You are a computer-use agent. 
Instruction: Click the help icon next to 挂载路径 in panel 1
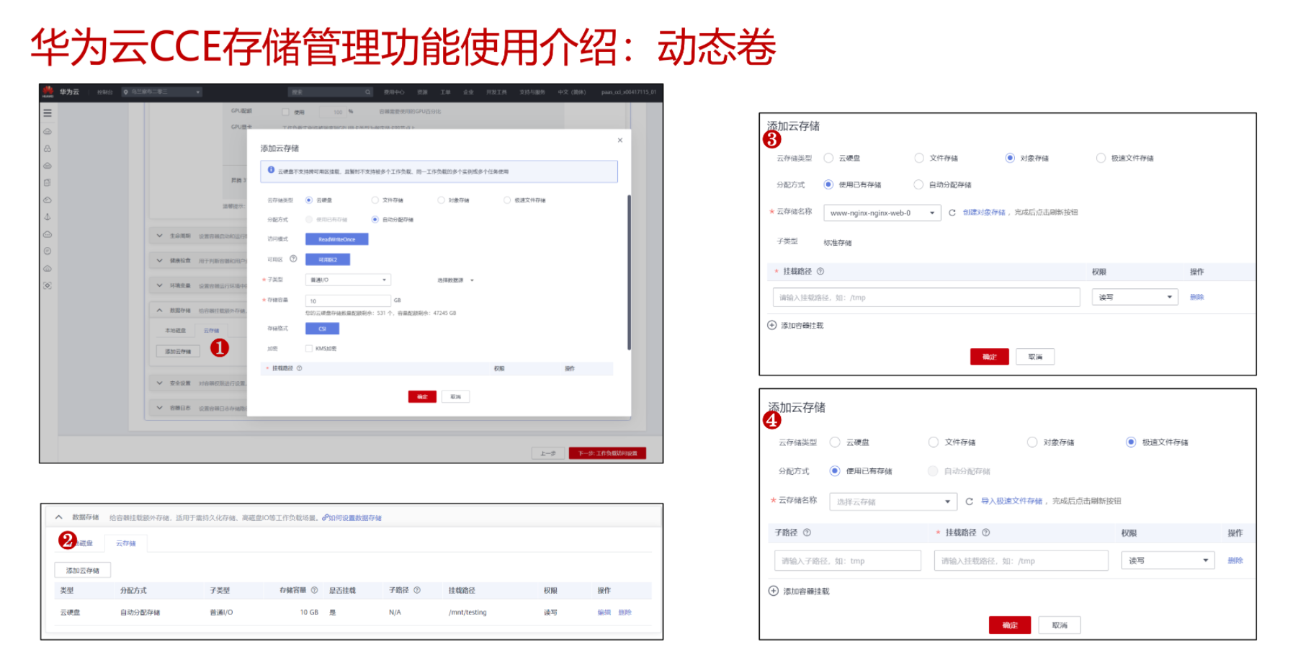click(300, 368)
